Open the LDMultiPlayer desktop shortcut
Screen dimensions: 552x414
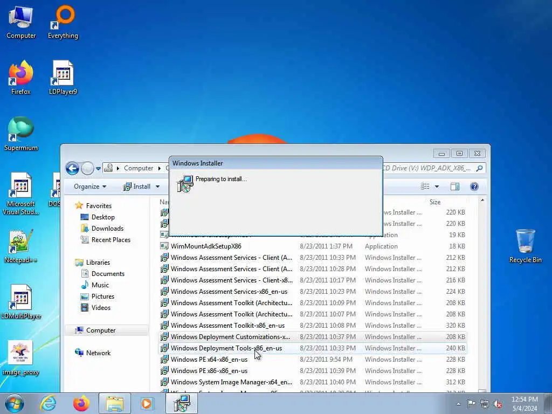[21, 302]
